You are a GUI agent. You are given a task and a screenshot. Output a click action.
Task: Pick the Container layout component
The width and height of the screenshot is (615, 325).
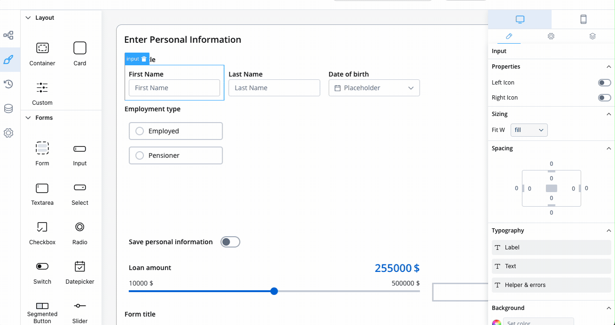tap(42, 54)
